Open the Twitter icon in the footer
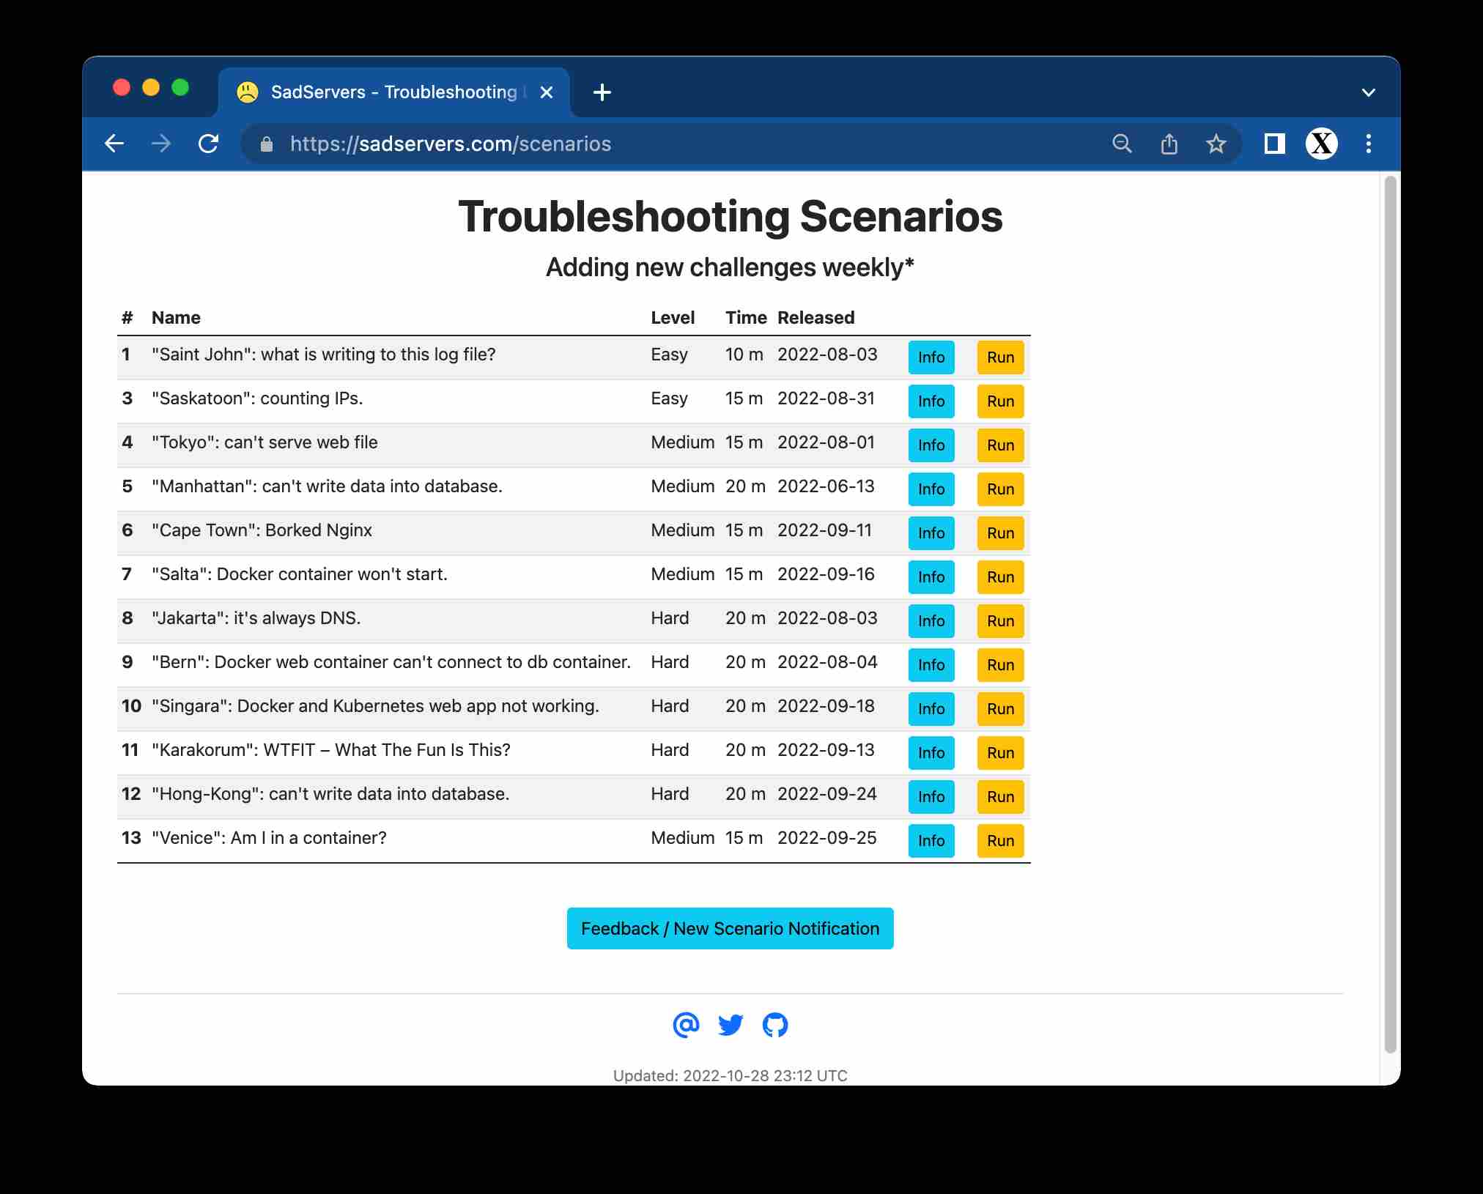The image size is (1483, 1194). 731,1025
